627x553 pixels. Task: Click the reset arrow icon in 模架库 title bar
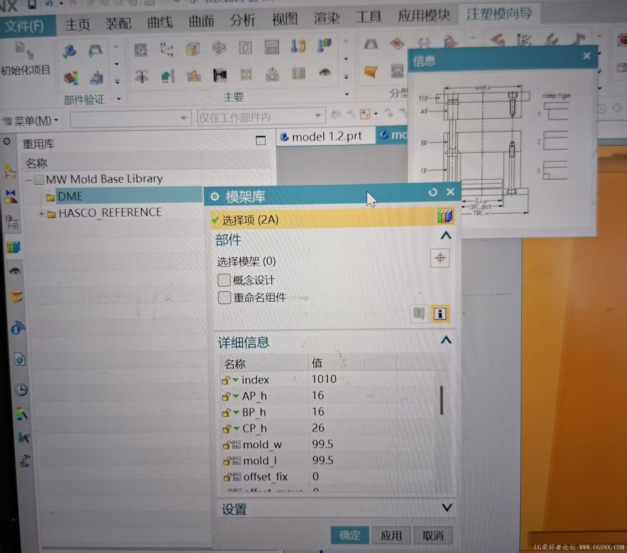(433, 192)
